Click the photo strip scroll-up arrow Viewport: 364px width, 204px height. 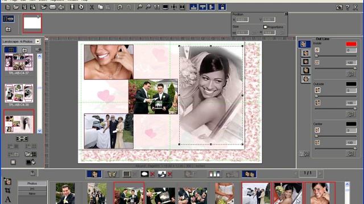348,184
